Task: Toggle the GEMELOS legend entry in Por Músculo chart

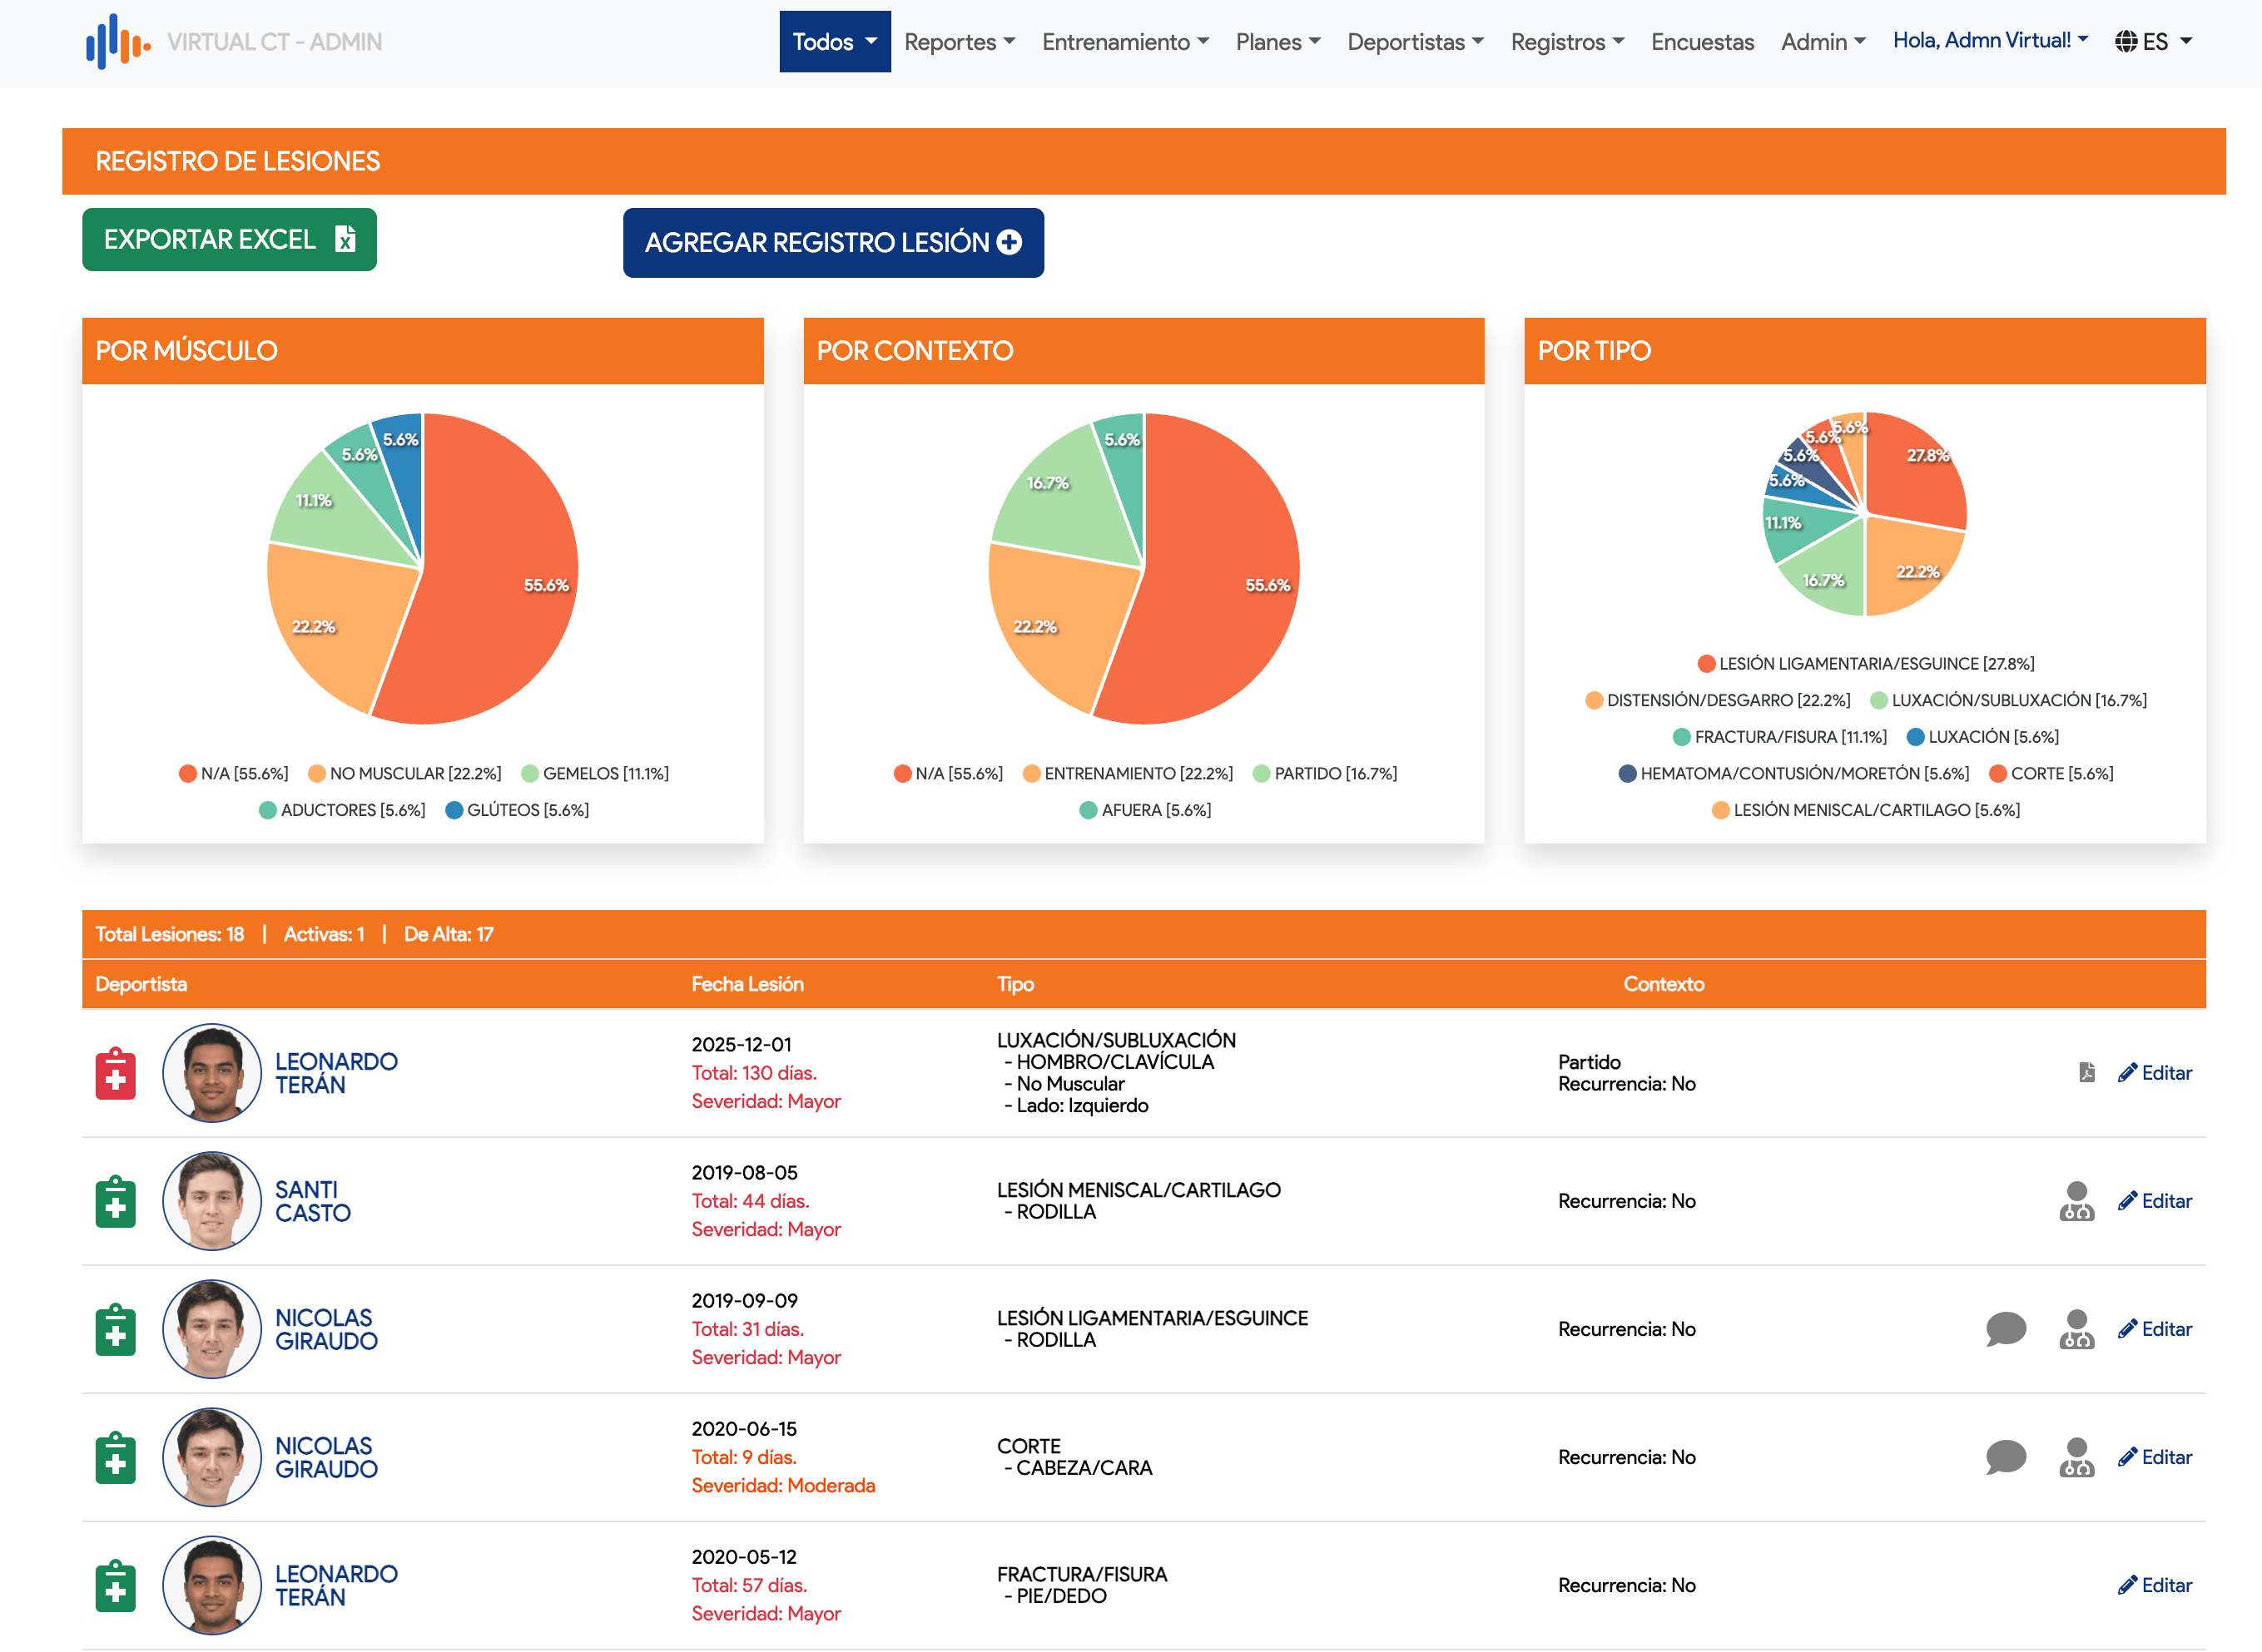Action: pyautogui.click(x=596, y=773)
